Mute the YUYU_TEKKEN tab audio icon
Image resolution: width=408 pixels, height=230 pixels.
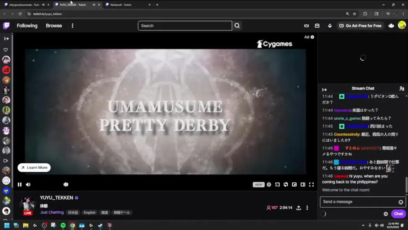click(x=94, y=5)
